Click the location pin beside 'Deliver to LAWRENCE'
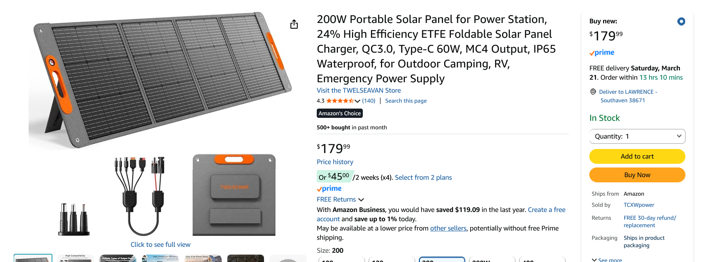The image size is (710, 262). point(593,92)
